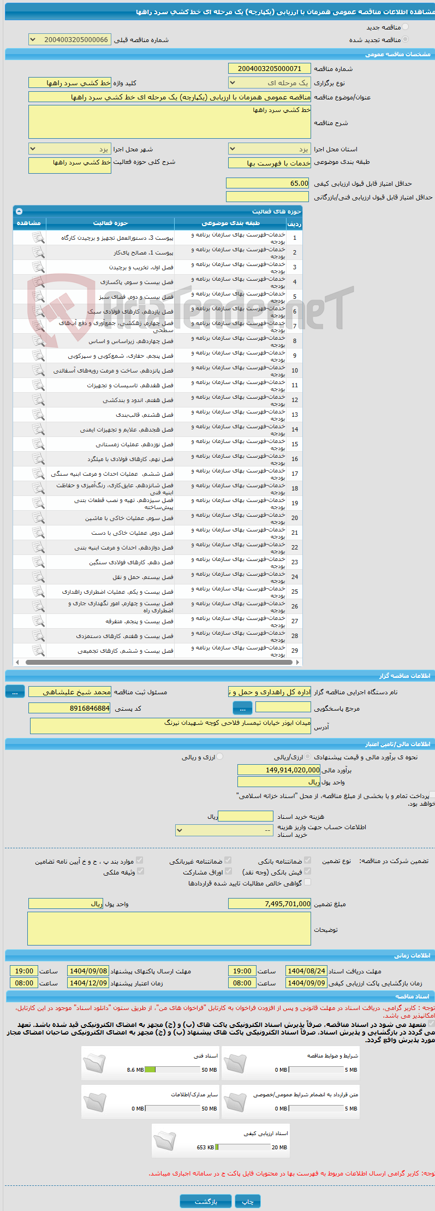Open the شرایط و ضوابط مناقصه folder icon

235,1063
